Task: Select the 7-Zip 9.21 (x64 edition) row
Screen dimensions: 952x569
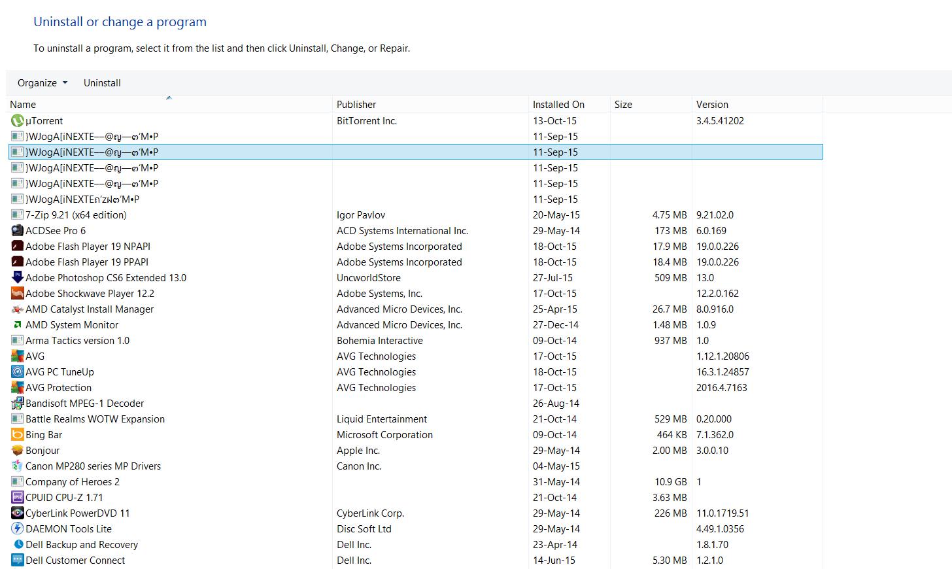Action: click(415, 215)
